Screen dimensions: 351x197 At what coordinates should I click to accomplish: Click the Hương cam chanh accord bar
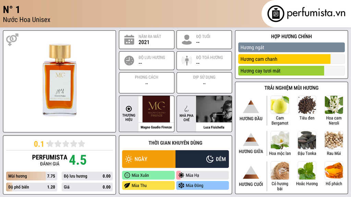point(291,59)
